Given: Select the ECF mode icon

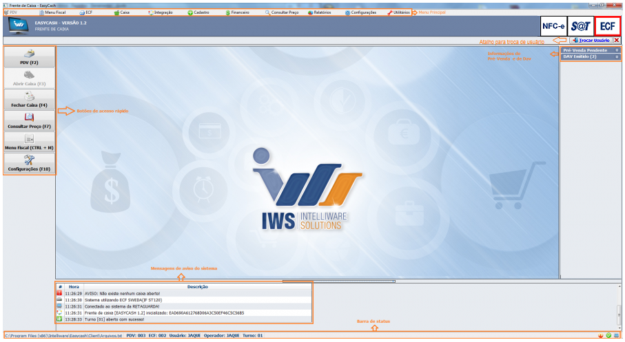Looking at the screenshot, I should [x=608, y=26].
